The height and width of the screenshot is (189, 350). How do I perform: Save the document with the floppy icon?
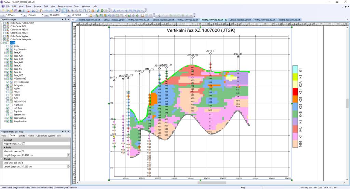click(16, 11)
